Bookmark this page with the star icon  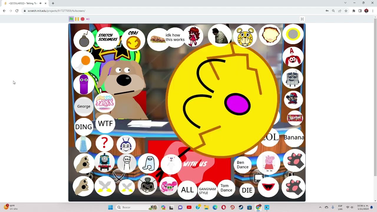pos(346,11)
